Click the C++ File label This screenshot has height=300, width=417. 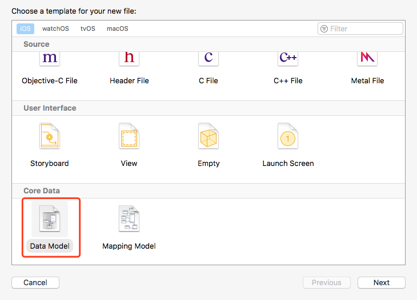288,81
